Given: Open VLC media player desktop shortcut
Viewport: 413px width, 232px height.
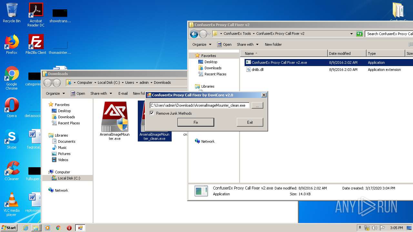Looking at the screenshot, I should click(12, 204).
